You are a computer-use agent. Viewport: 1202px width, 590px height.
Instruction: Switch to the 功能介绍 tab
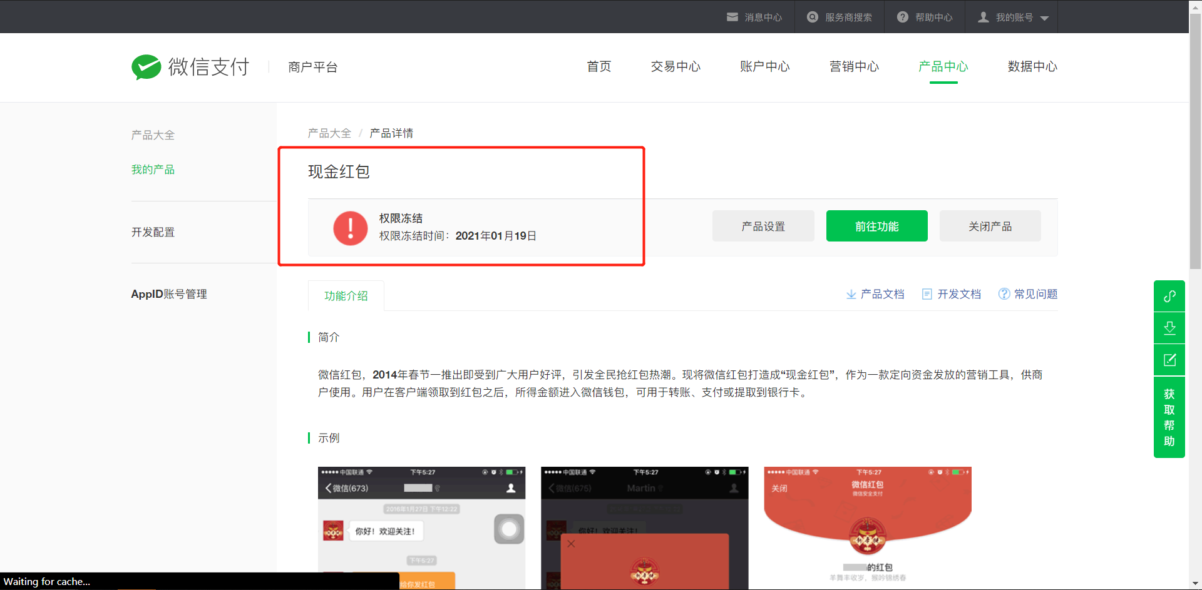(x=346, y=295)
